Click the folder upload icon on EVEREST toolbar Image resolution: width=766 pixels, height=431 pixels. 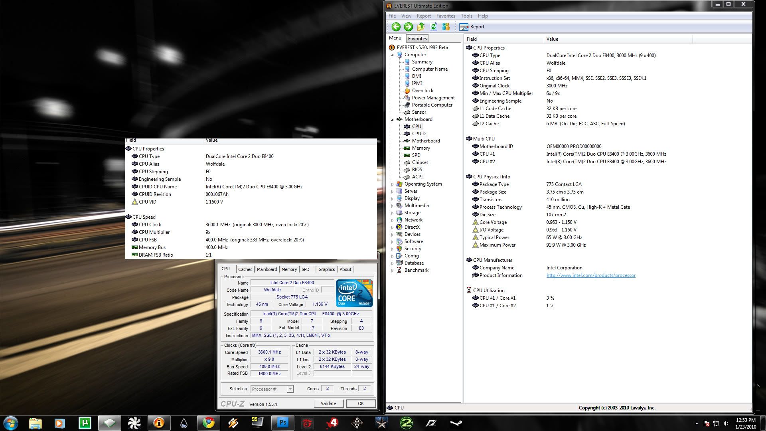pos(420,27)
